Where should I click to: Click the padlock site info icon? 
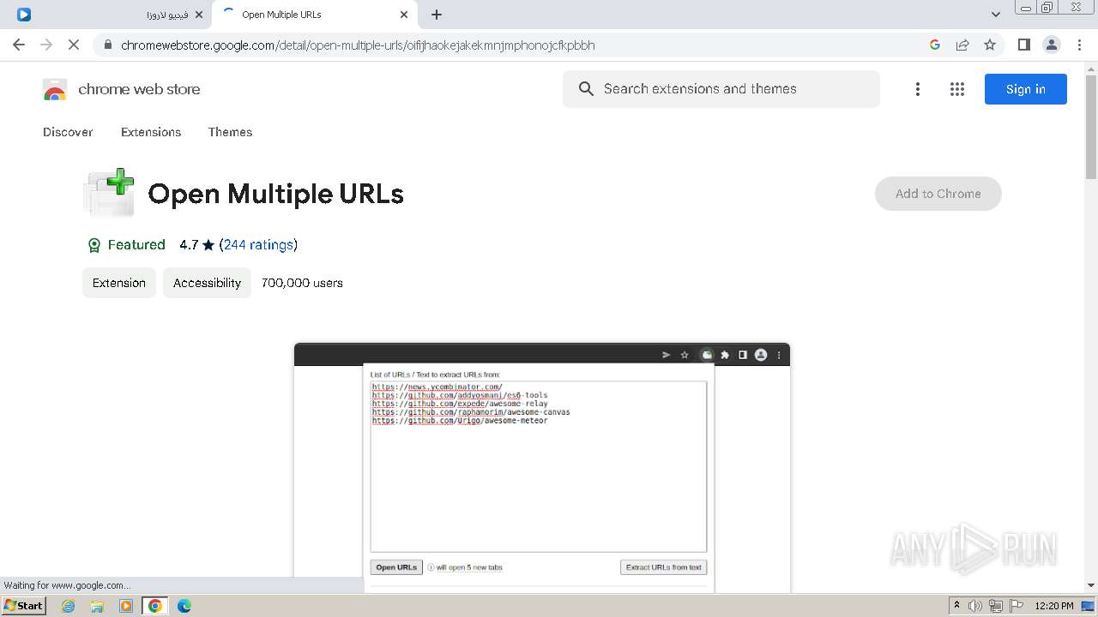(x=108, y=45)
